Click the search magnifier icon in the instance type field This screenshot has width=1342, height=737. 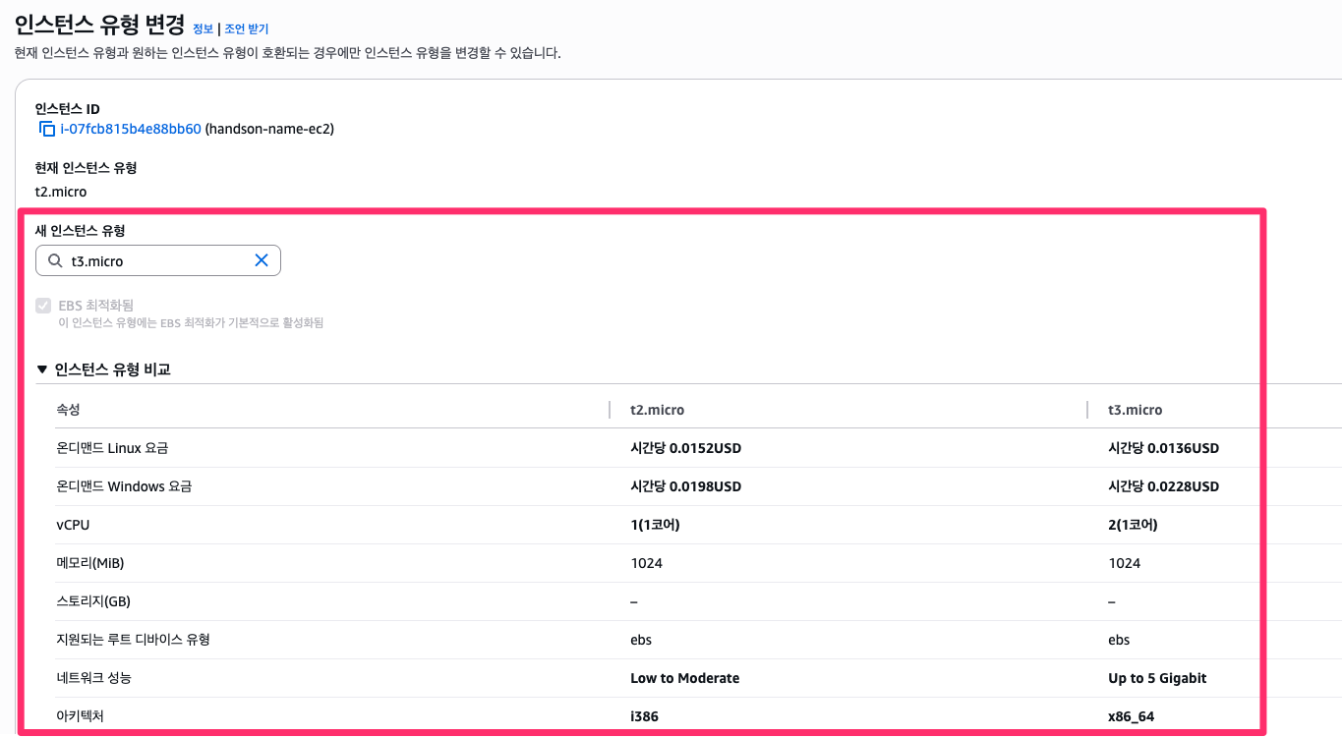coord(55,260)
